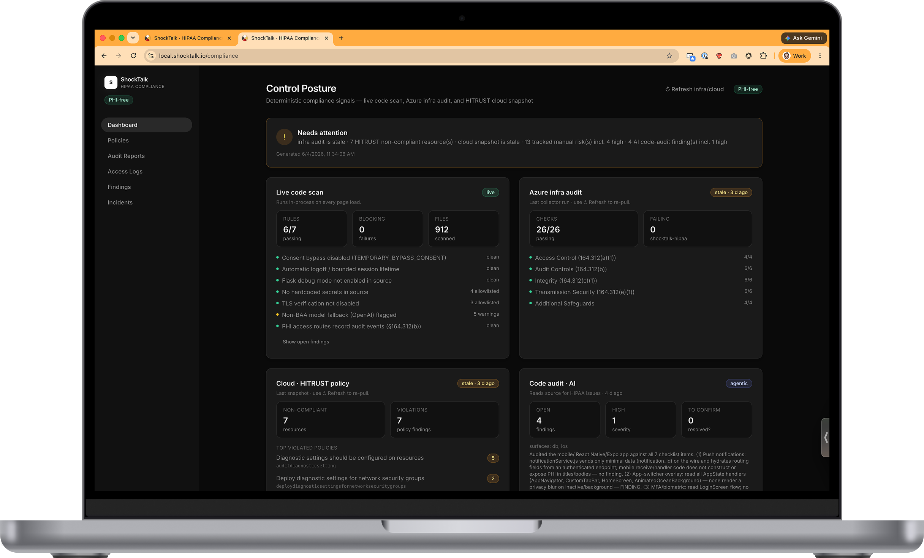Open Incidents in the sidebar
924x558 pixels.
[147, 203]
